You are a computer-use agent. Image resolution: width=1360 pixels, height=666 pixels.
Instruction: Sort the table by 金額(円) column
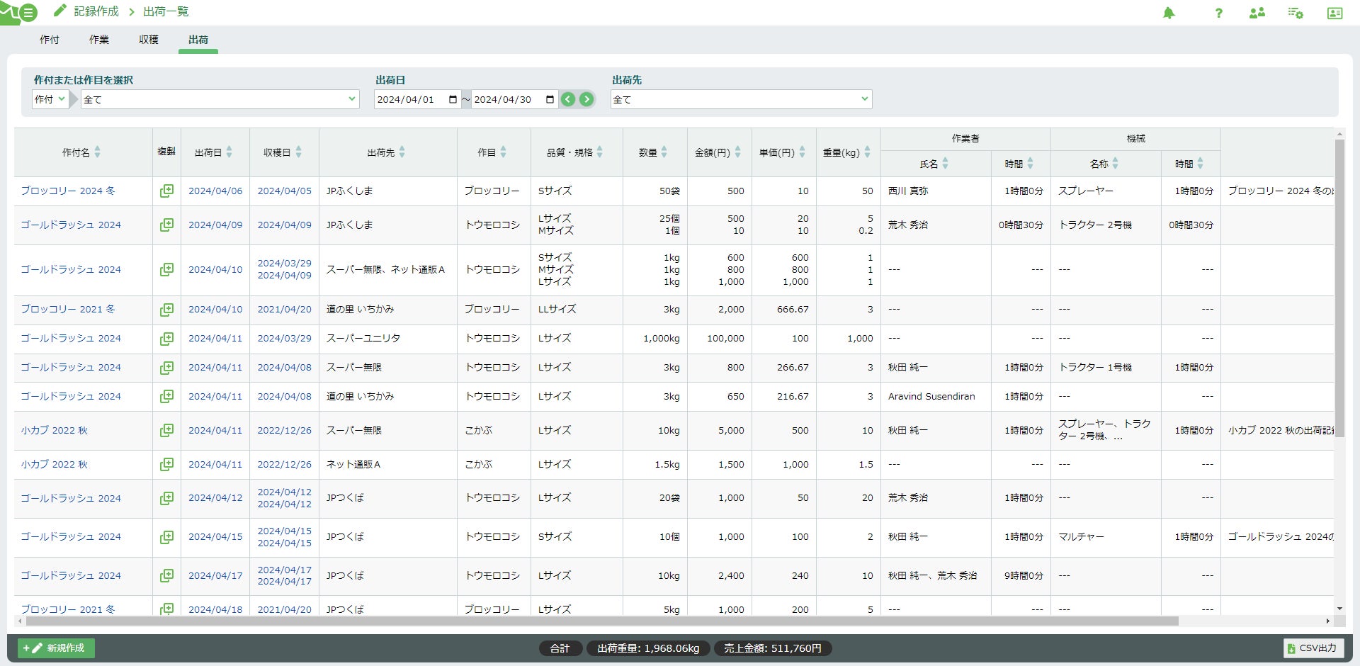(x=718, y=152)
